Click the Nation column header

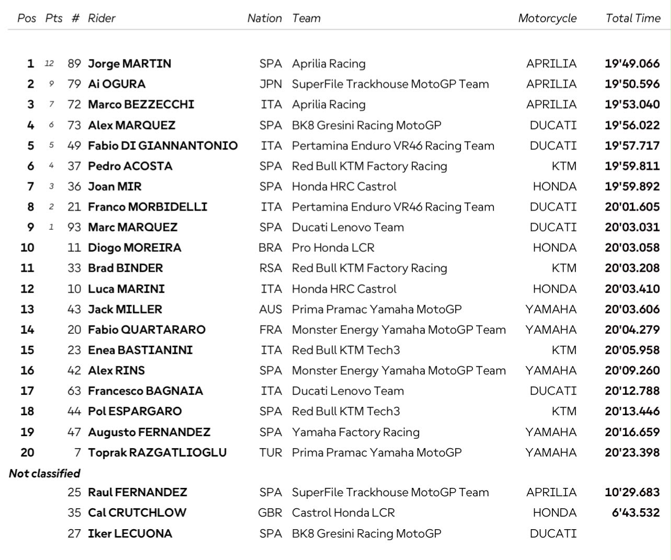click(264, 18)
